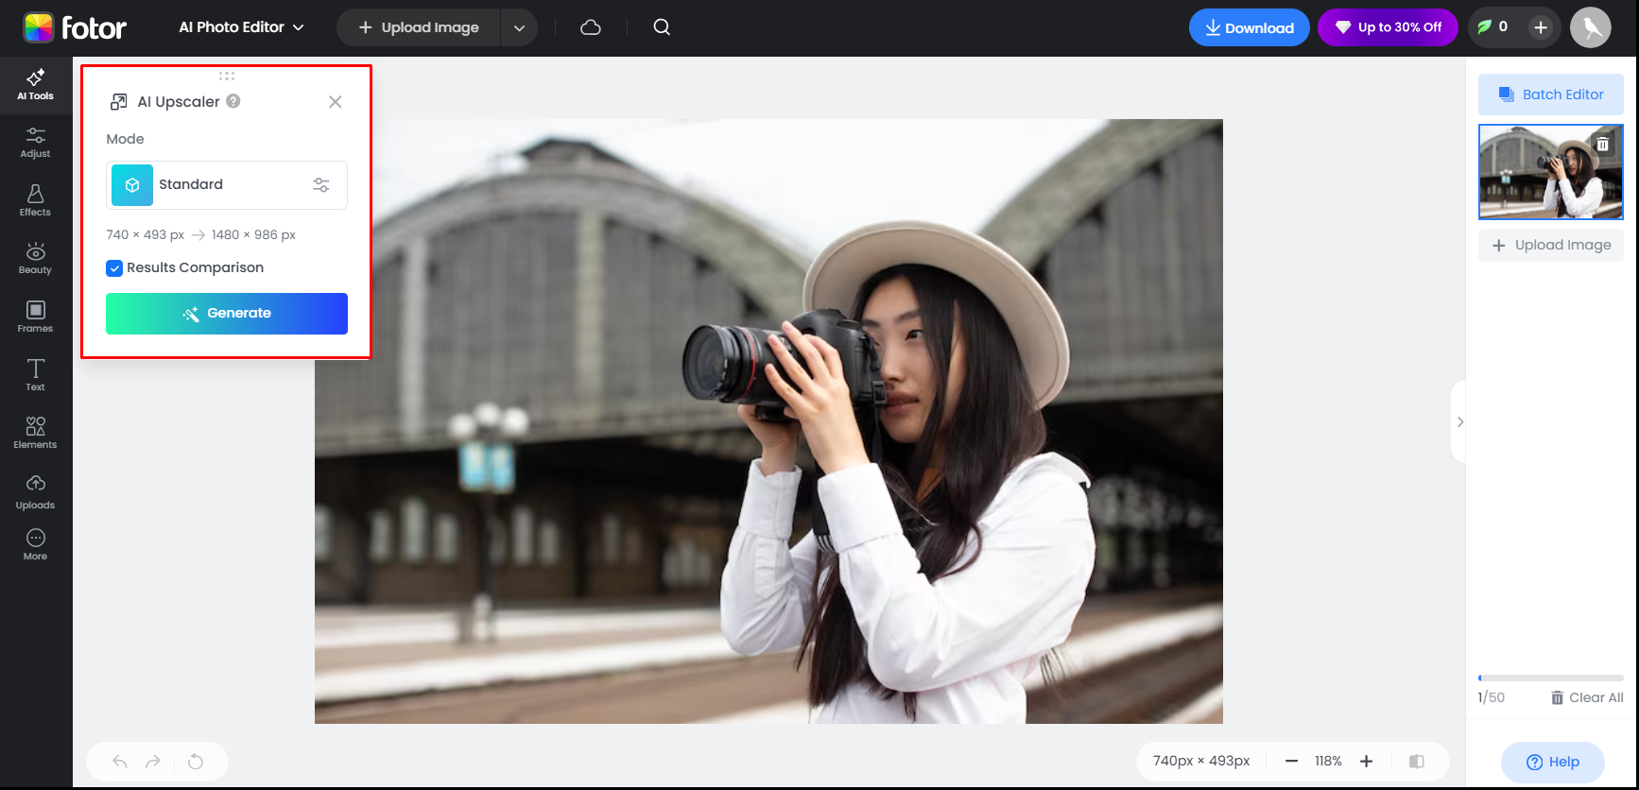Image resolution: width=1639 pixels, height=790 pixels.
Task: Open the Adjust tools
Action: pyautogui.click(x=36, y=143)
